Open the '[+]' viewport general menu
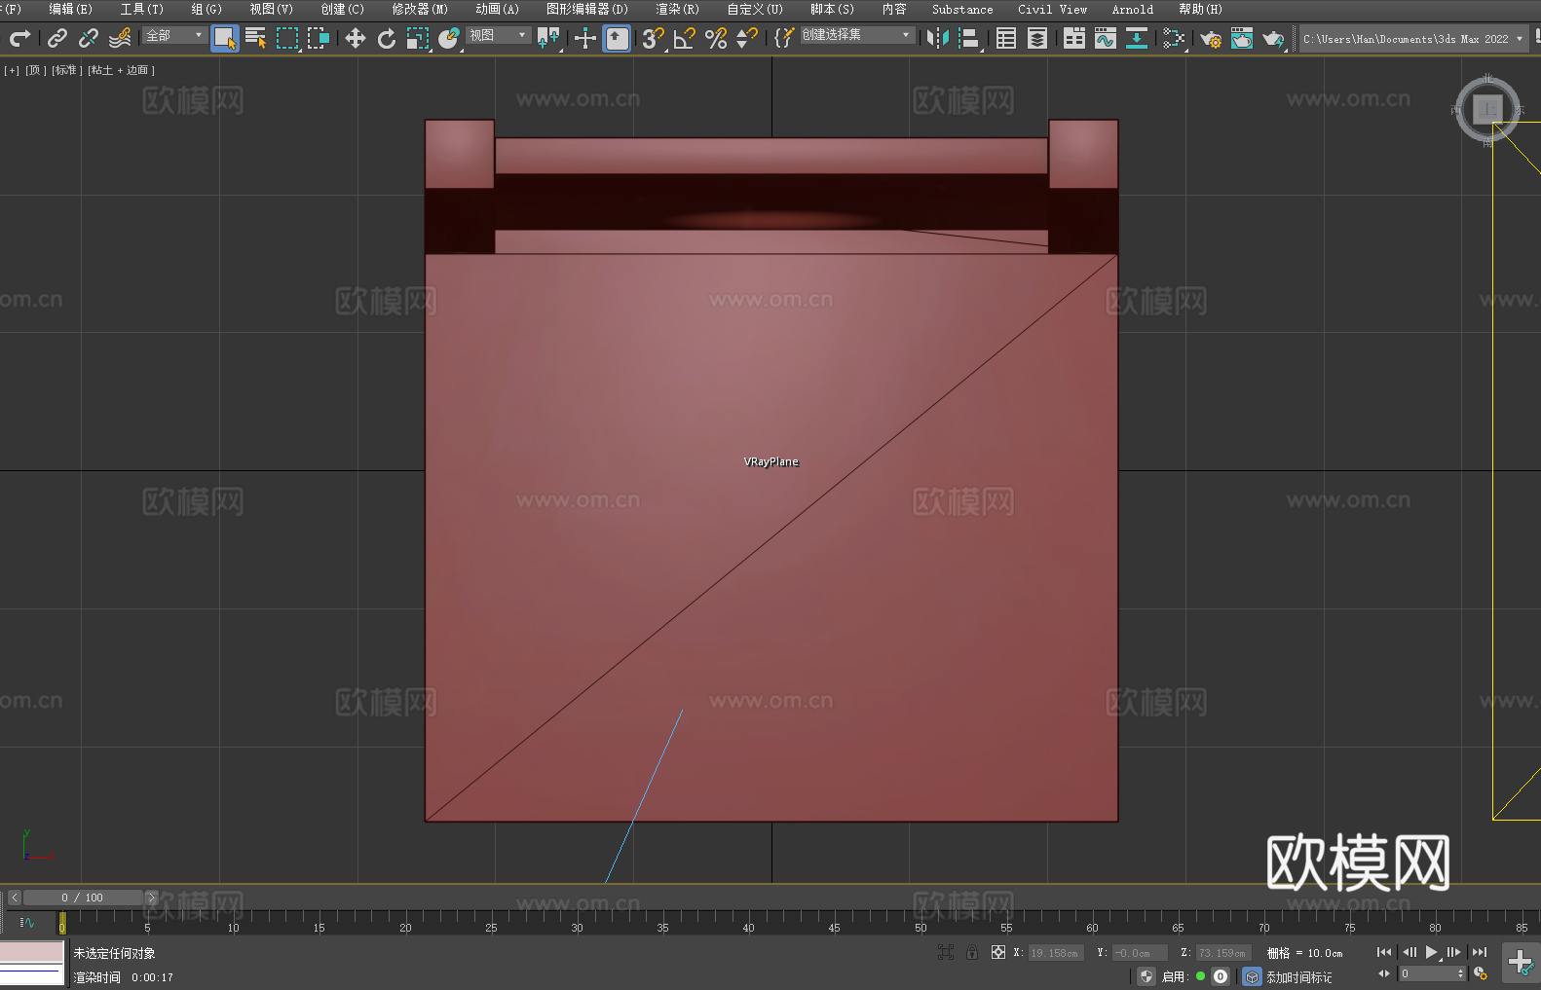This screenshot has width=1541, height=990. (x=12, y=70)
